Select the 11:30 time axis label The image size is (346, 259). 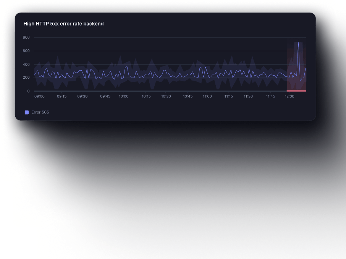tap(248, 97)
